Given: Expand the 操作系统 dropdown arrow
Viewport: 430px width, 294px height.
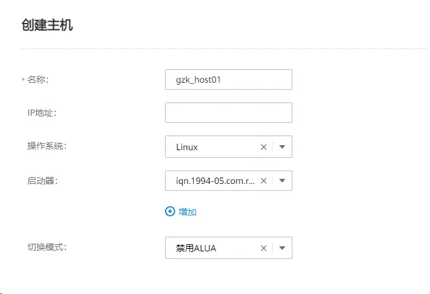Looking at the screenshot, I should (283, 147).
